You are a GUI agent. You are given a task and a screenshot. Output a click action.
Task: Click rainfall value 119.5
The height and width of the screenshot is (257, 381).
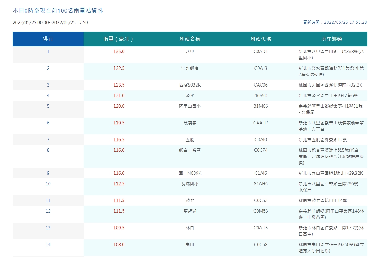pyautogui.click(x=119, y=123)
